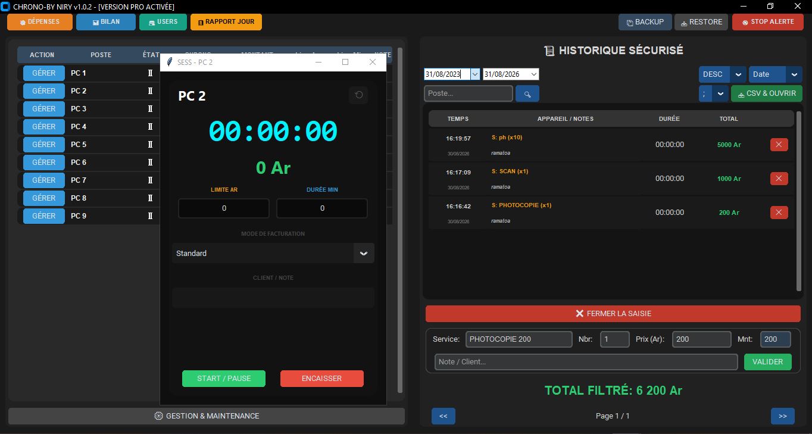812x434 pixels.
Task: Go to previous page with << button
Action: tap(444, 416)
